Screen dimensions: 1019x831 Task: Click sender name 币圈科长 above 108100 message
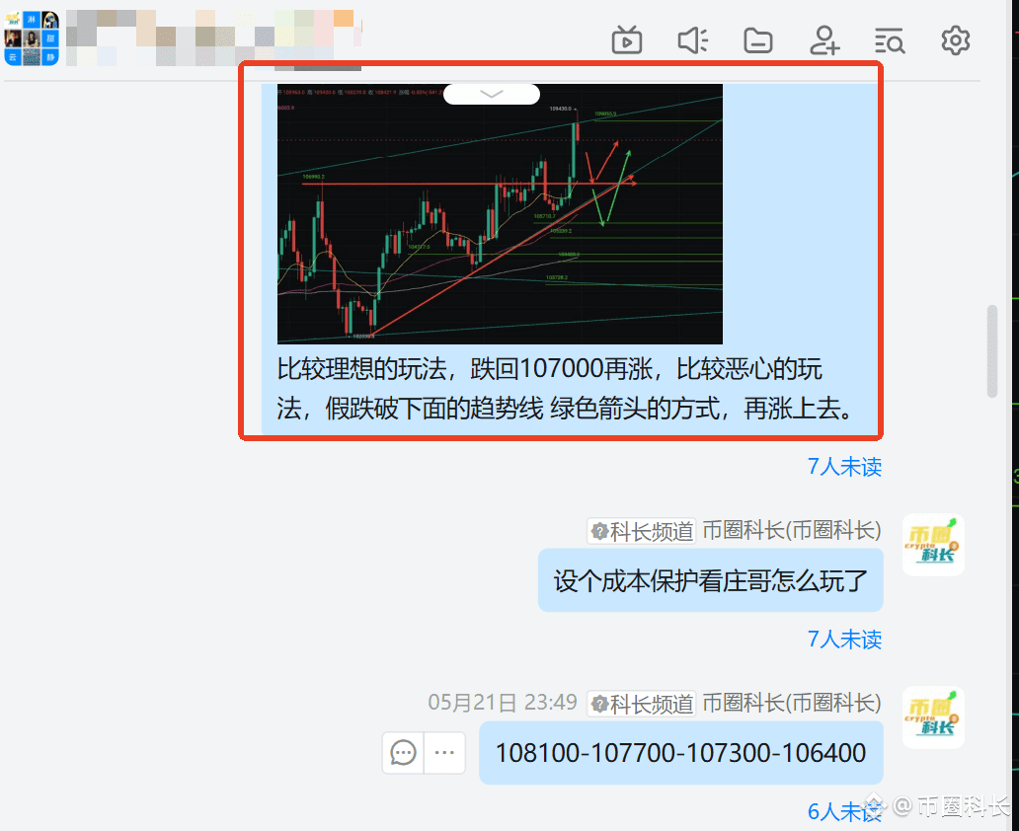click(x=792, y=704)
